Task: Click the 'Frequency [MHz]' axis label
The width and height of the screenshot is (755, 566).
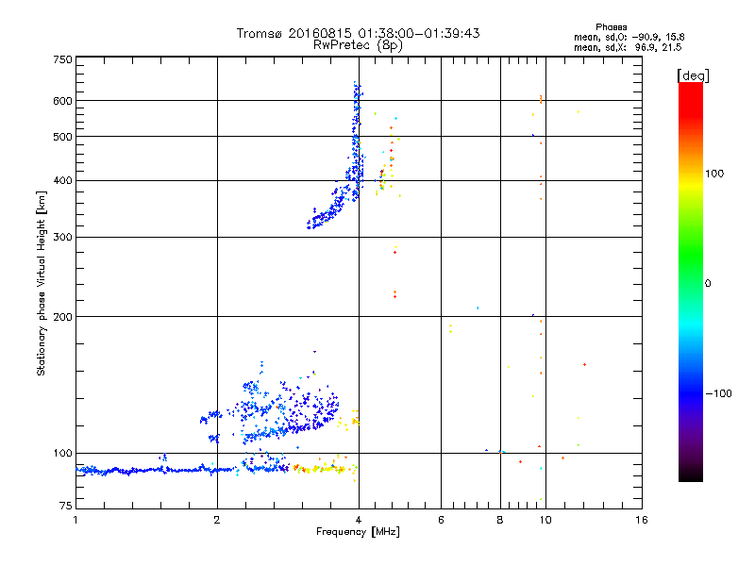Action: tap(358, 532)
